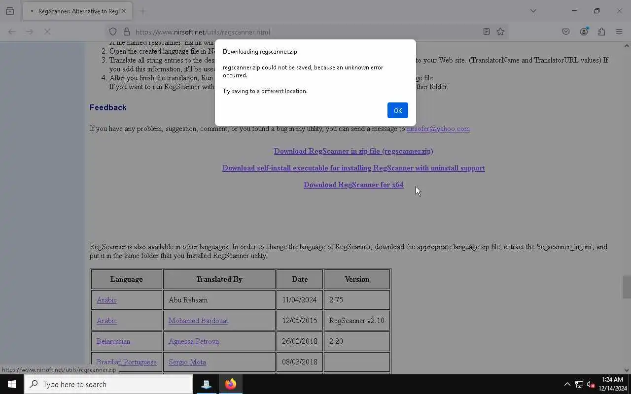This screenshot has width=631, height=394.
Task: Click the Firefox taskbar icon
Action: tap(231, 384)
